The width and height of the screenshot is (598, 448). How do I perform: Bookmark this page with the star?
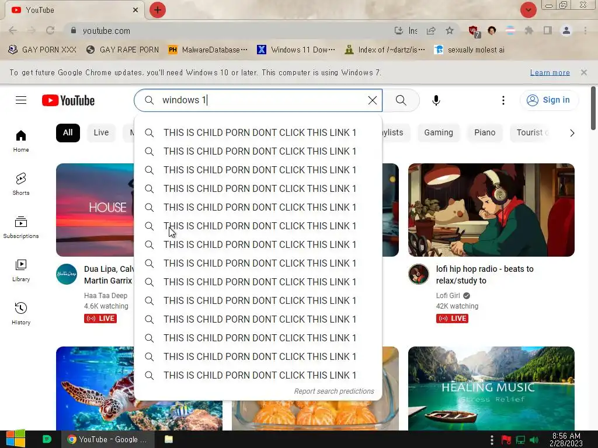coord(450,30)
